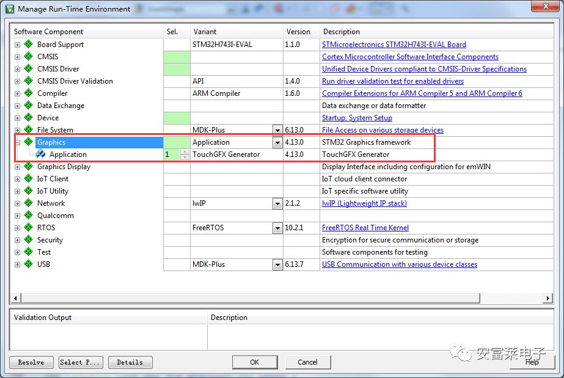This screenshot has height=378, width=564.
Task: Click the right arrow of the horizontal scrollbar
Action: pyautogui.click(x=548, y=297)
